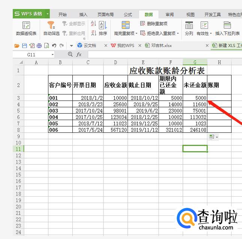242x239 pixels.
Task: Sort descending Z to A
Action: click(93, 33)
